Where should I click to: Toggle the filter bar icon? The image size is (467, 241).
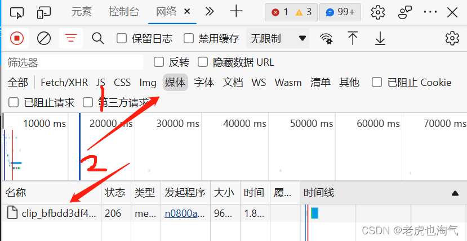71,38
